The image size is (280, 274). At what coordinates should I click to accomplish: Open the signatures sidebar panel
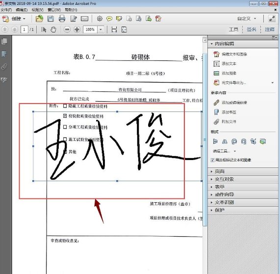coord(4,80)
